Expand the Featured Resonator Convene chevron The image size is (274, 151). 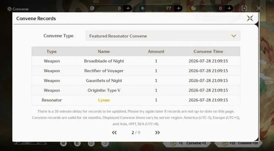[234, 36]
